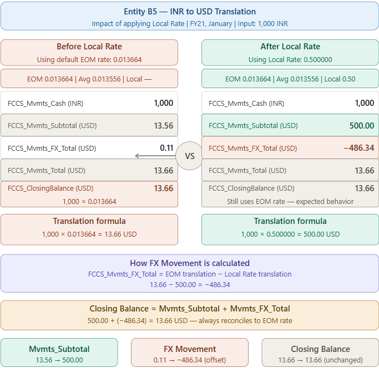Select summary text '13.56 → 500.00'
This screenshot has width=379, height=368.
pyautogui.click(x=59, y=360)
